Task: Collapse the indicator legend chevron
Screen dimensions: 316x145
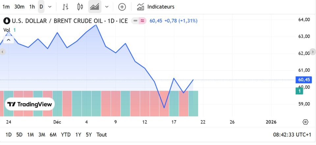Action: [8, 40]
